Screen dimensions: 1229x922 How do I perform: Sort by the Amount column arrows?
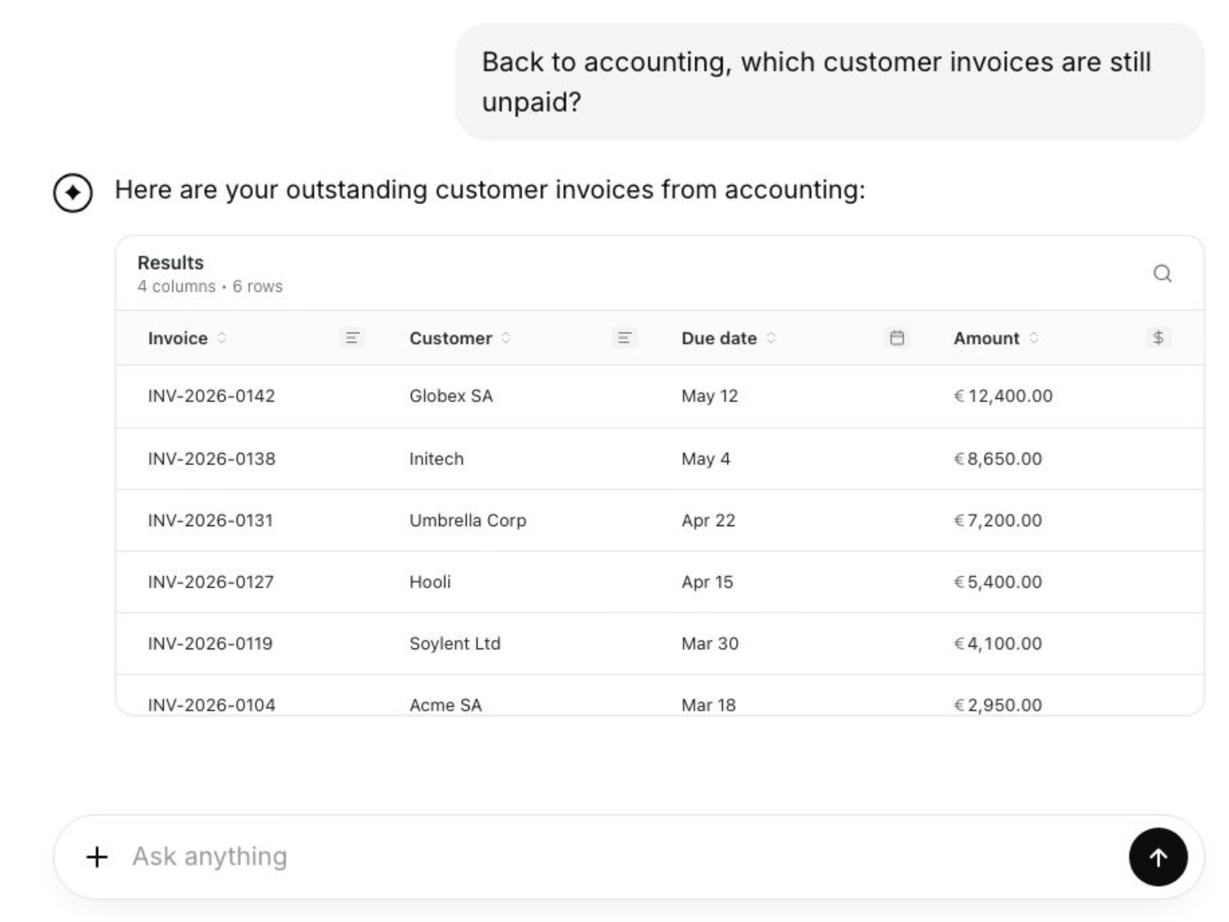coord(1033,337)
